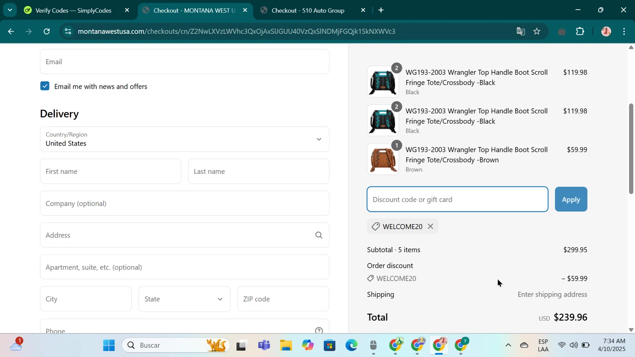Close the Checkout - 510 Auto Group tab
The image size is (635, 357).
(x=363, y=10)
